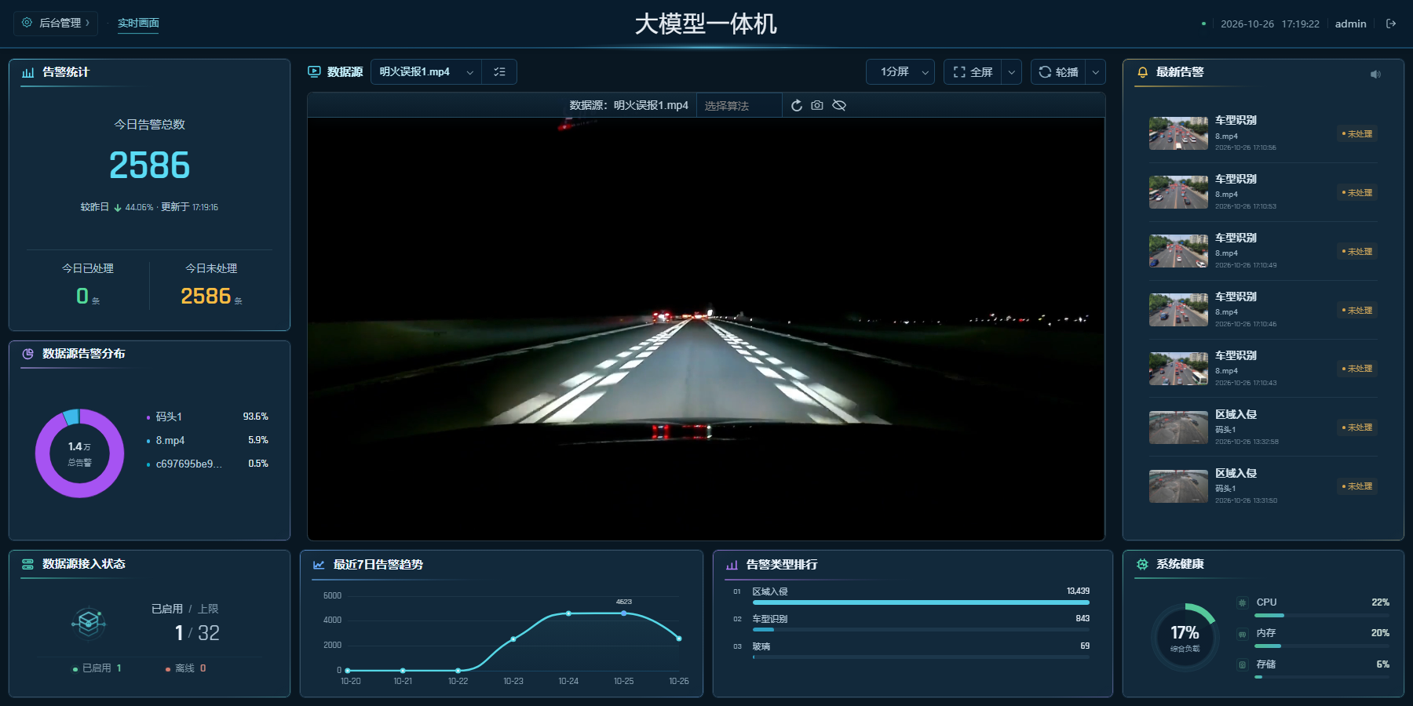This screenshot has height=706, width=1413.
Task: Click the monitor icon beside 数据源 label
Action: (314, 72)
